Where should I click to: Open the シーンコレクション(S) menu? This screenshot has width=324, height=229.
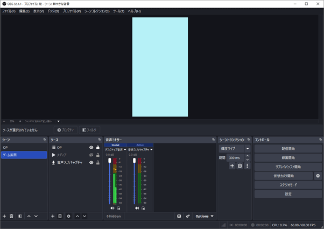pos(97,11)
